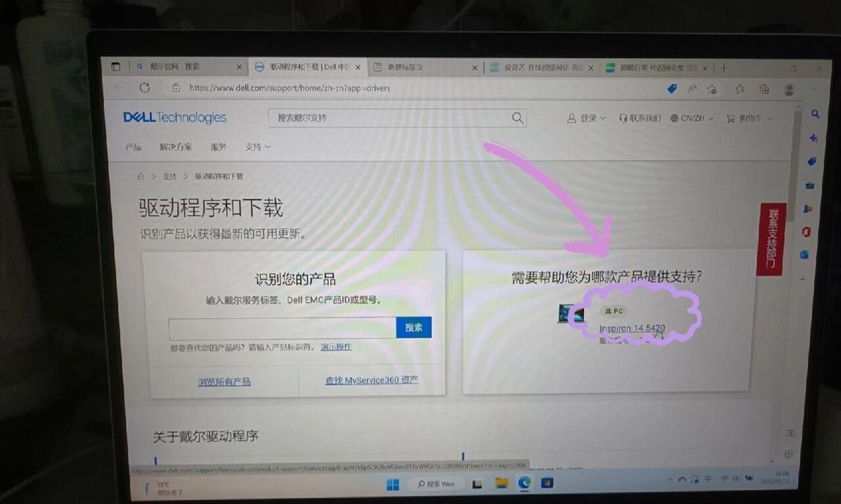Viewport: 841px width, 504px height.
Task: Click the Read aloud (A) icon
Action: (x=693, y=89)
